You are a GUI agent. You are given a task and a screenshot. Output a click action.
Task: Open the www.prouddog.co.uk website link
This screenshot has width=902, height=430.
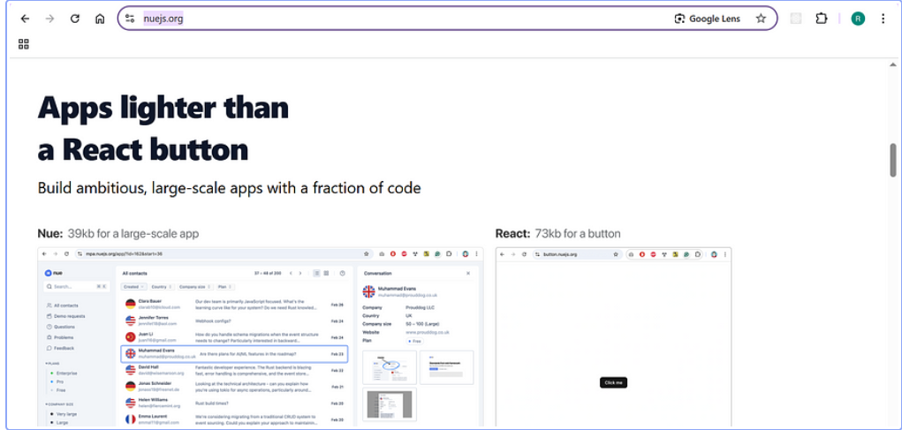pyautogui.click(x=428, y=332)
